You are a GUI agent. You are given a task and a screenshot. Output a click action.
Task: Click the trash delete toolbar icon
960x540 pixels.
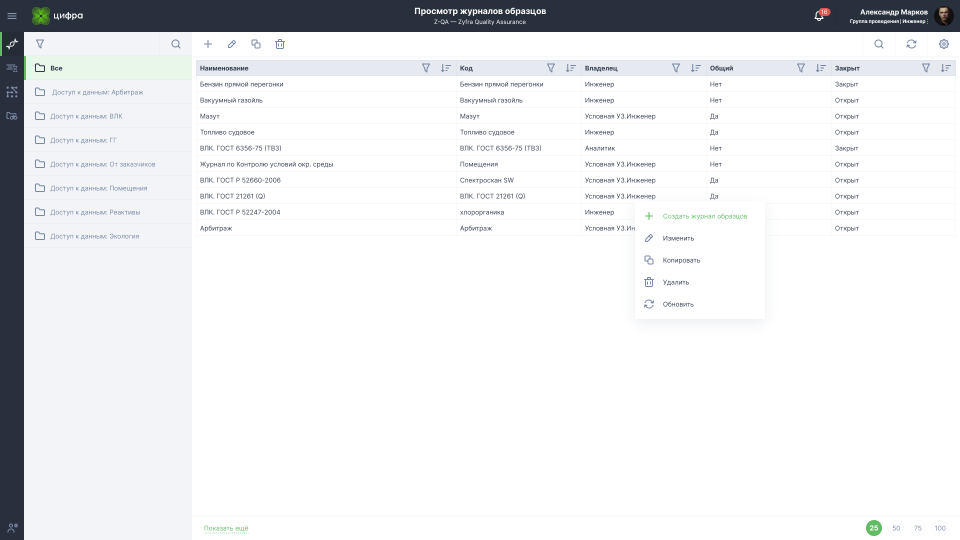pyautogui.click(x=280, y=44)
